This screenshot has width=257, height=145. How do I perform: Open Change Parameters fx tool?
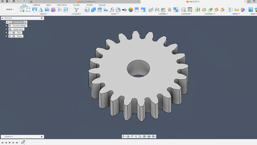(x=112, y=10)
